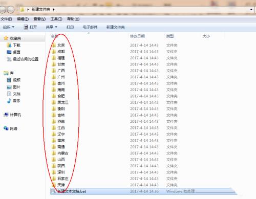This screenshot has width=256, height=199.
Task: Sort by the 类型 column header
Action: [170, 36]
